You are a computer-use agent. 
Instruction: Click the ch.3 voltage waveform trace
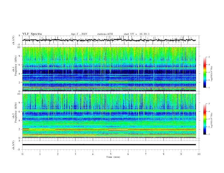[x=109, y=145]
